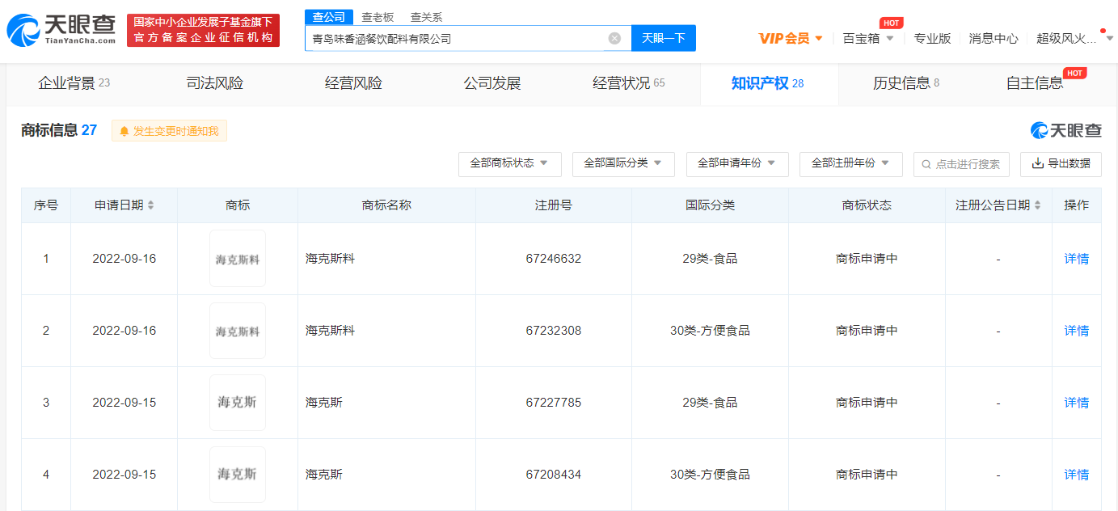Click the red 官方备案企业征信机构 banner

203,30
